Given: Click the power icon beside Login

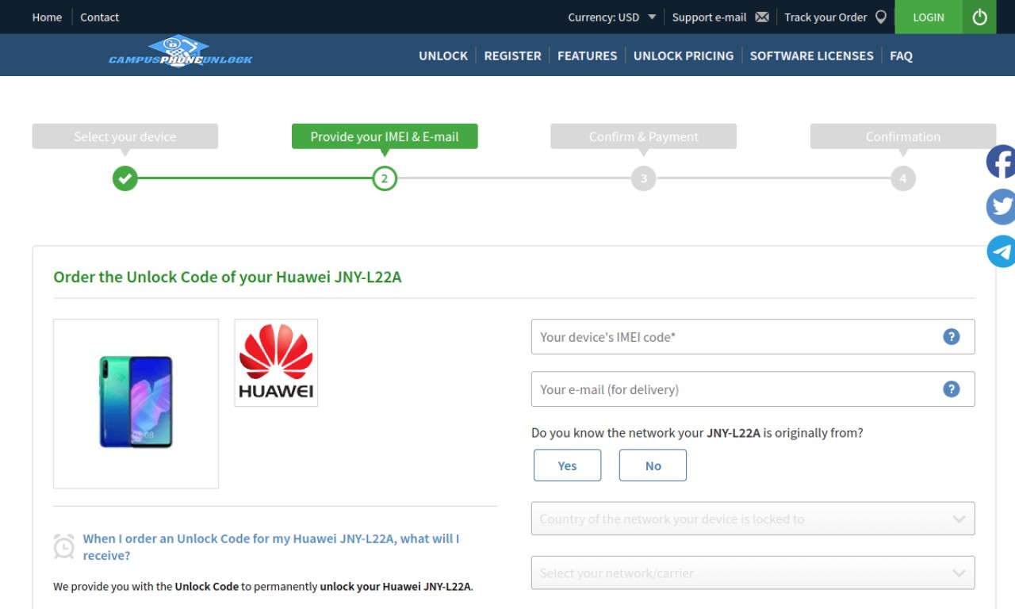Looking at the screenshot, I should click(979, 17).
